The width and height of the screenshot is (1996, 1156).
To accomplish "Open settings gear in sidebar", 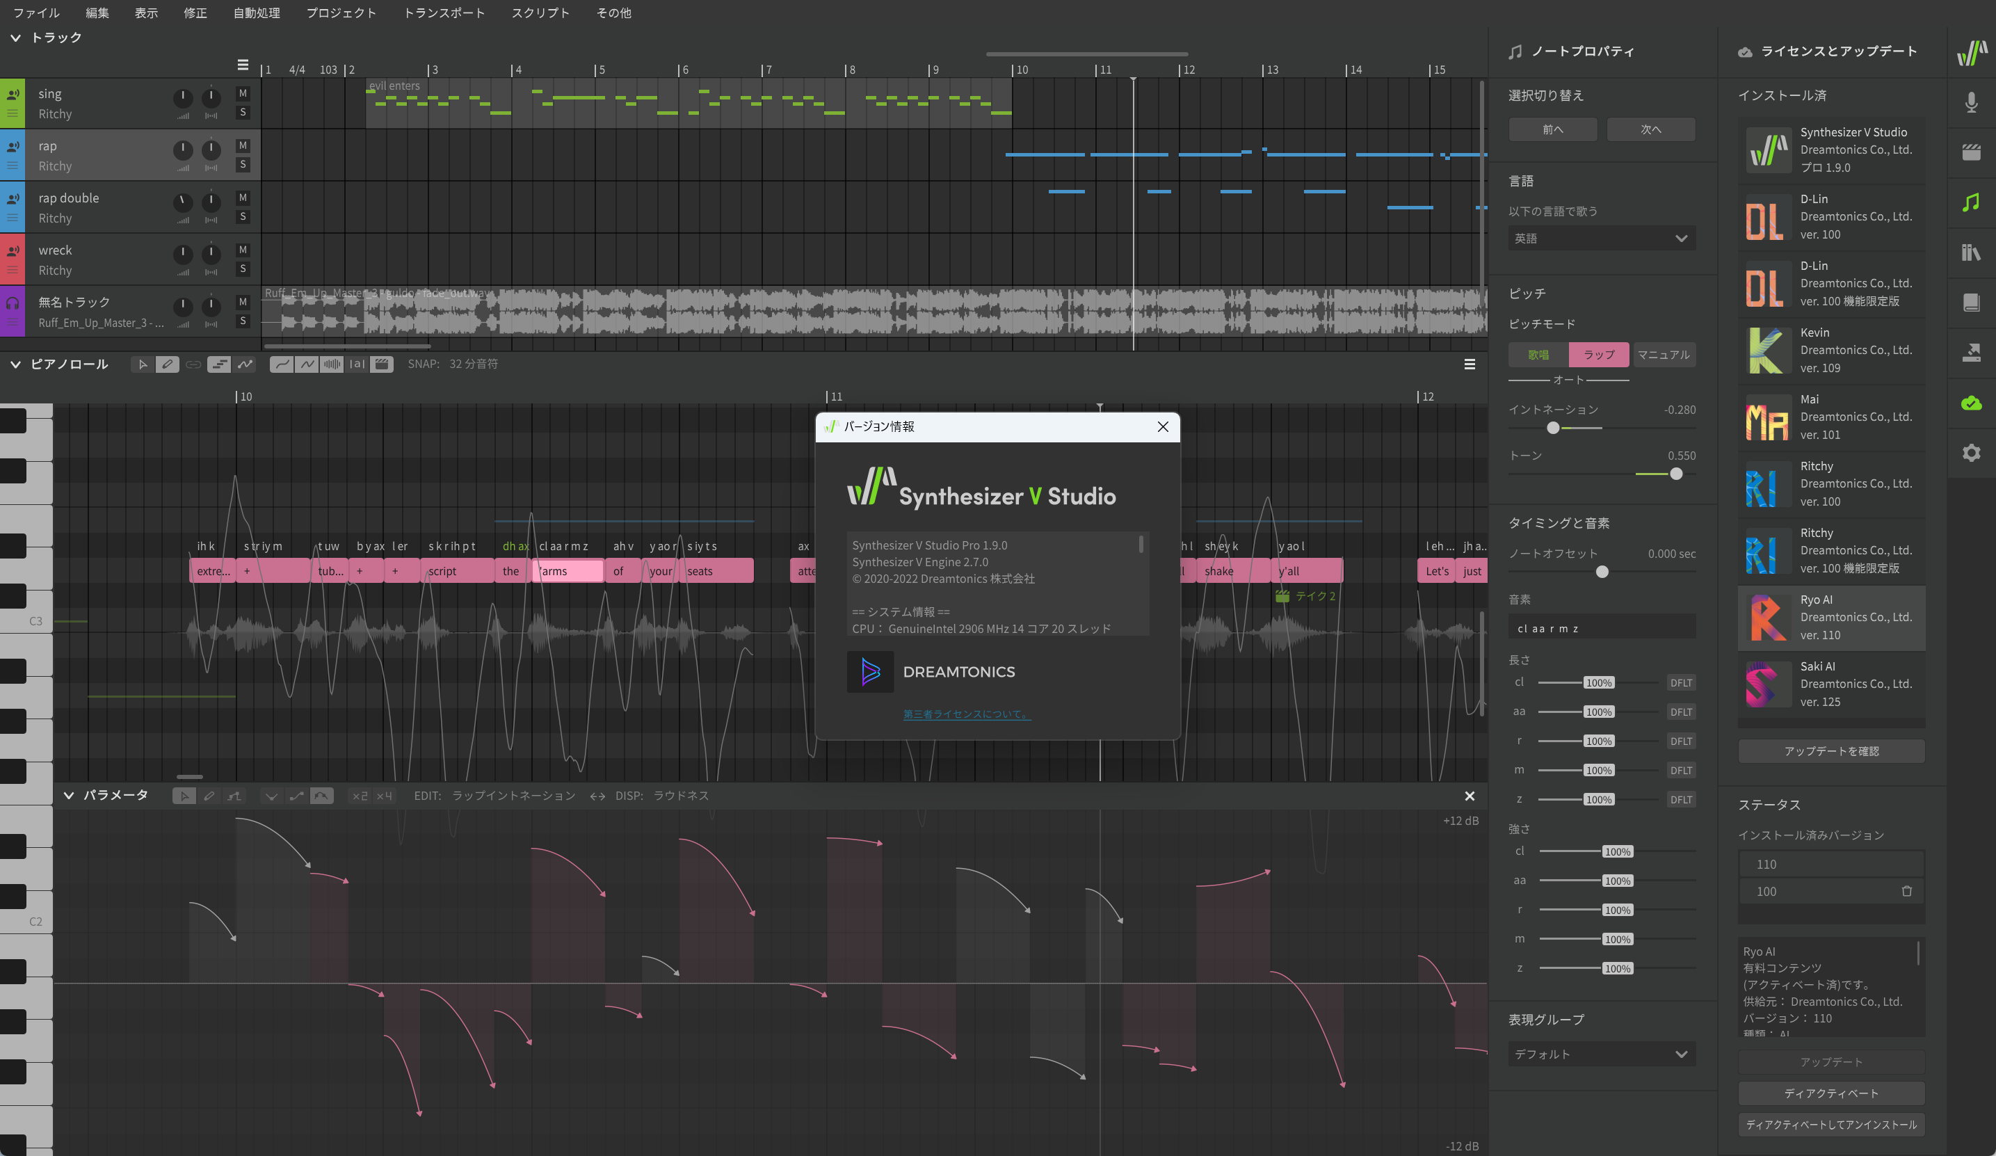I will [1972, 453].
